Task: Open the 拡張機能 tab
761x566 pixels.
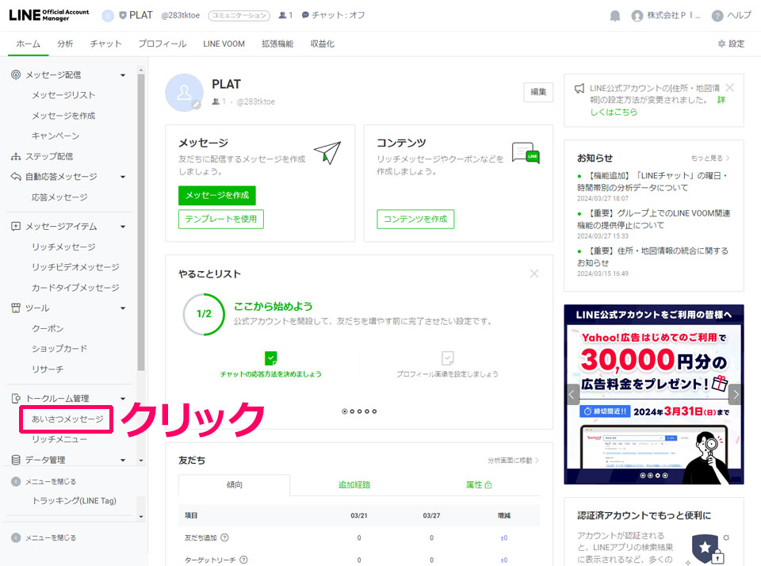Action: pyautogui.click(x=277, y=44)
